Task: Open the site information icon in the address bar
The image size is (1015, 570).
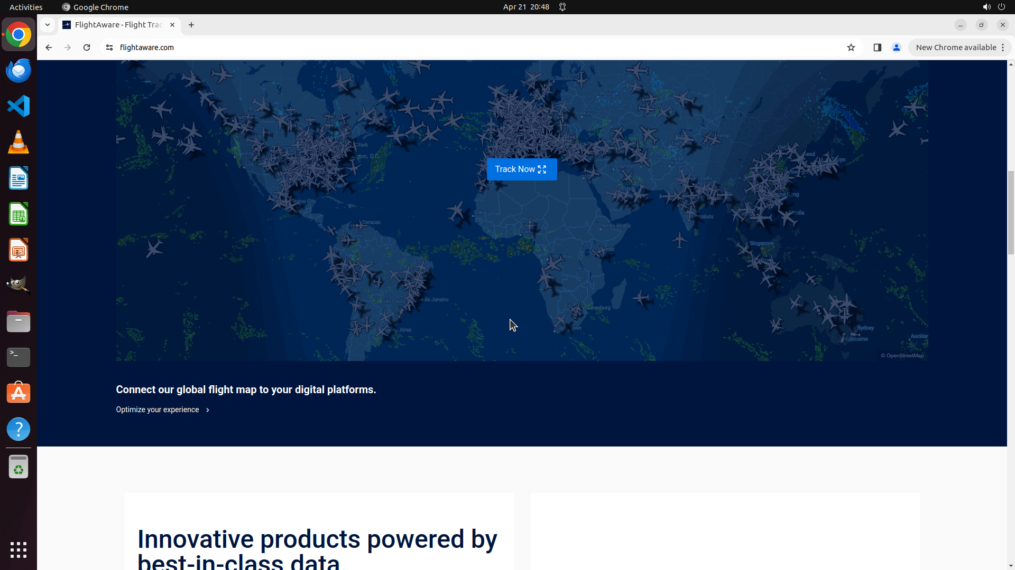Action: tap(109, 47)
